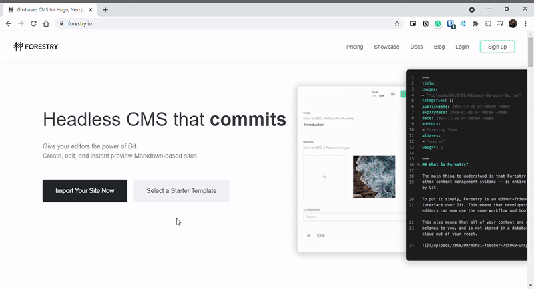Click the green save button in the editor mockup
Viewport: 534px width, 289px height.
(x=403, y=94)
